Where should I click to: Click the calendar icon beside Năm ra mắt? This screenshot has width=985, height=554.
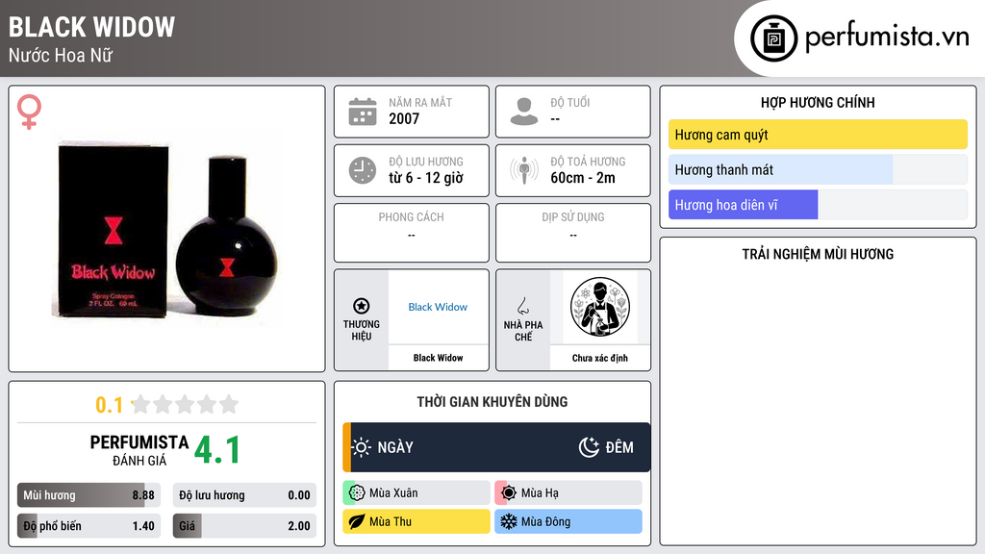coord(363,112)
